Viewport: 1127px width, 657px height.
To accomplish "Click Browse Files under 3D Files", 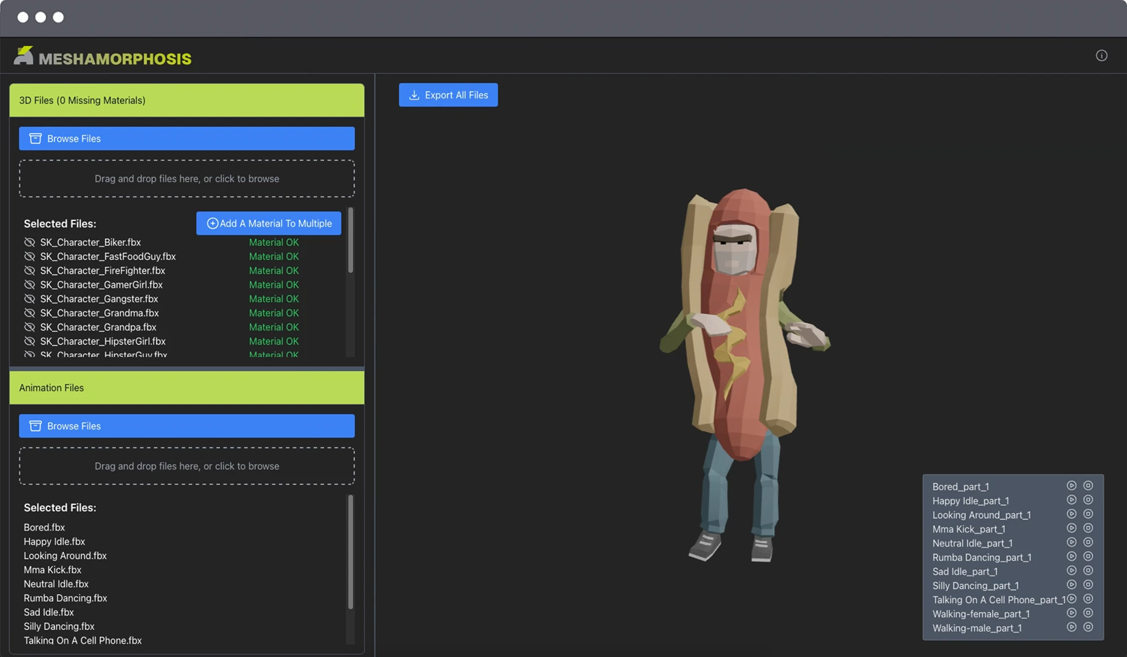I will 187,139.
